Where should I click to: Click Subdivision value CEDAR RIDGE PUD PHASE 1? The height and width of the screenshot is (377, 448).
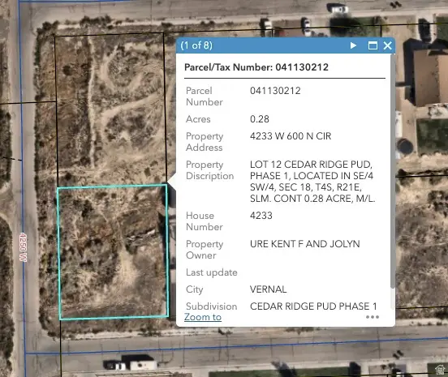point(313,306)
